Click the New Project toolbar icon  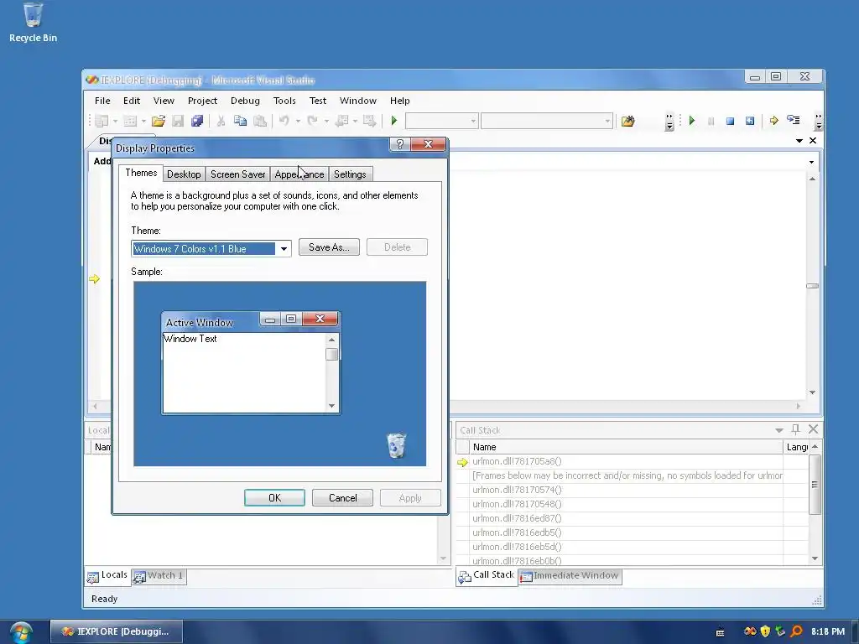point(102,121)
